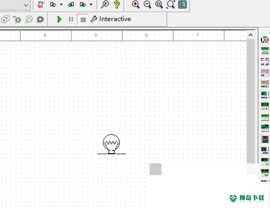Open the combo box chevron top-left
Screen dimensions: 270x208
click(x=26, y=5)
